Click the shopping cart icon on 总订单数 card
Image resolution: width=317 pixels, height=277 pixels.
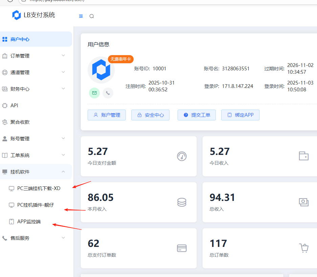[303, 248]
